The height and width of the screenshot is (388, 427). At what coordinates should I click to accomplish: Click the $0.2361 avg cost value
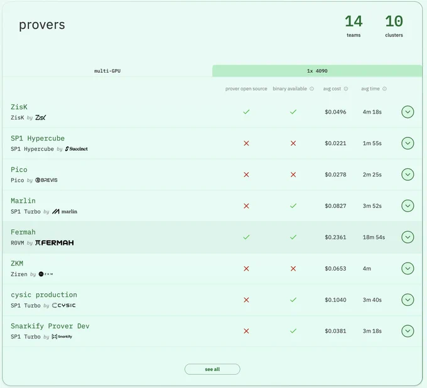pos(335,237)
